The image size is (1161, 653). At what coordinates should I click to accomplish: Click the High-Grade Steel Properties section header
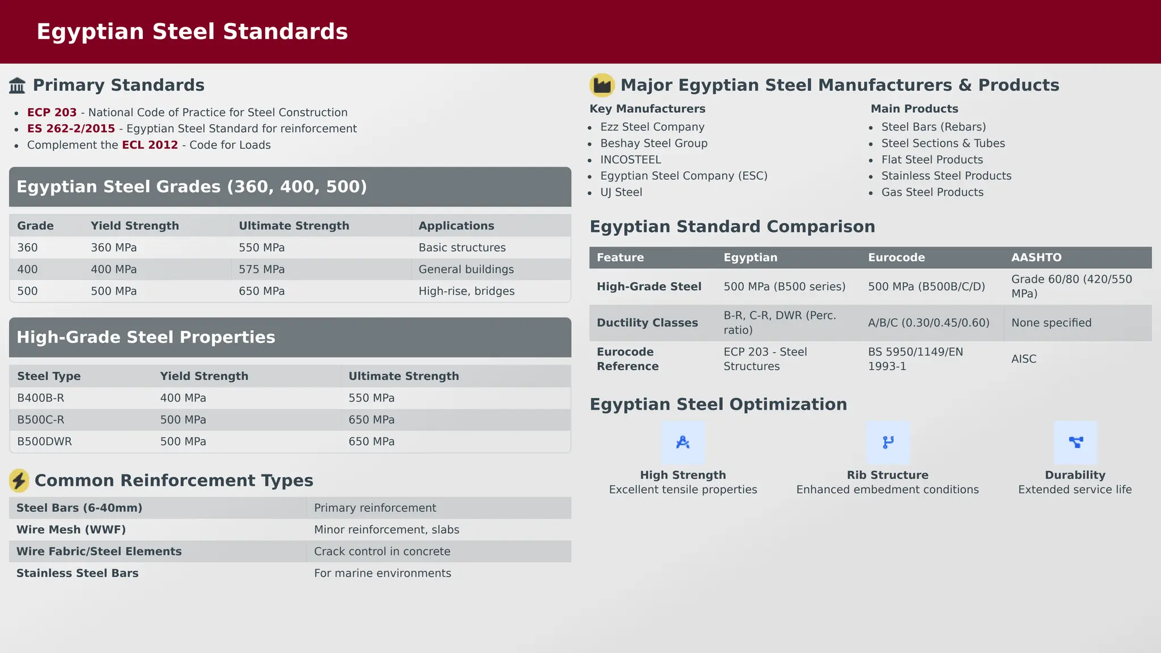290,338
